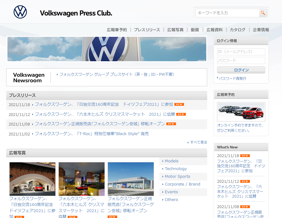Select the Events photo category
The width and height of the screenshot is (282, 218).
pos(171,192)
